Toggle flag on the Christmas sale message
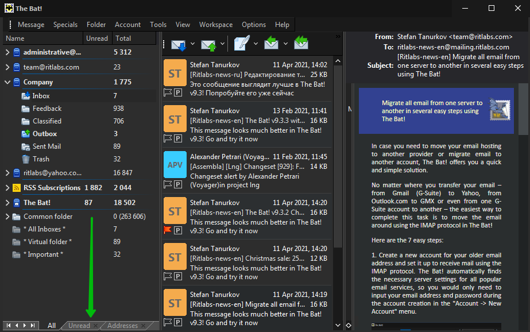The width and height of the screenshot is (530, 332). (168, 276)
